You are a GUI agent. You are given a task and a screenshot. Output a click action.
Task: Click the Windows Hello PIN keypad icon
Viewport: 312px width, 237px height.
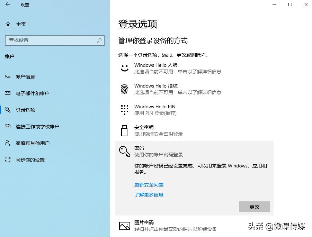[x=124, y=110]
